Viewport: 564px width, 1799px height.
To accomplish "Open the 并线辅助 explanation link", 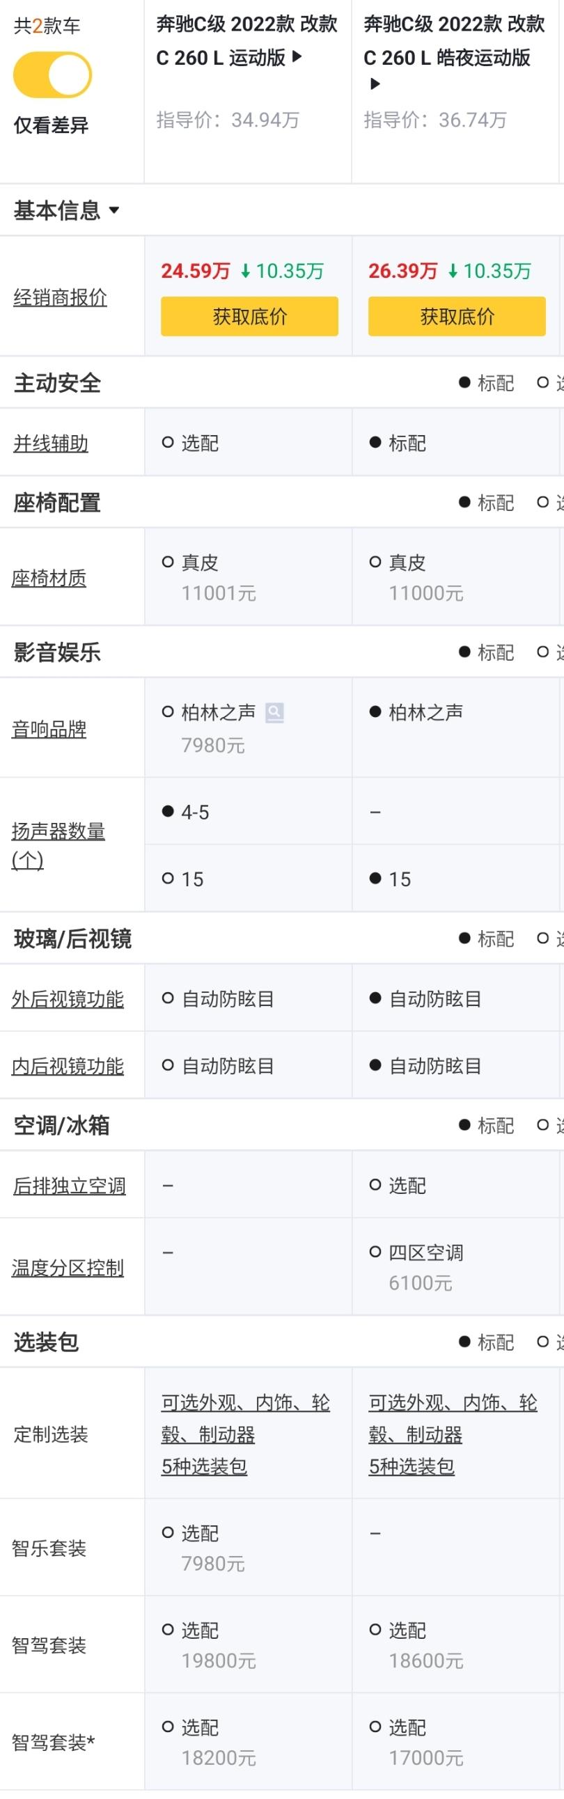I will (x=51, y=443).
